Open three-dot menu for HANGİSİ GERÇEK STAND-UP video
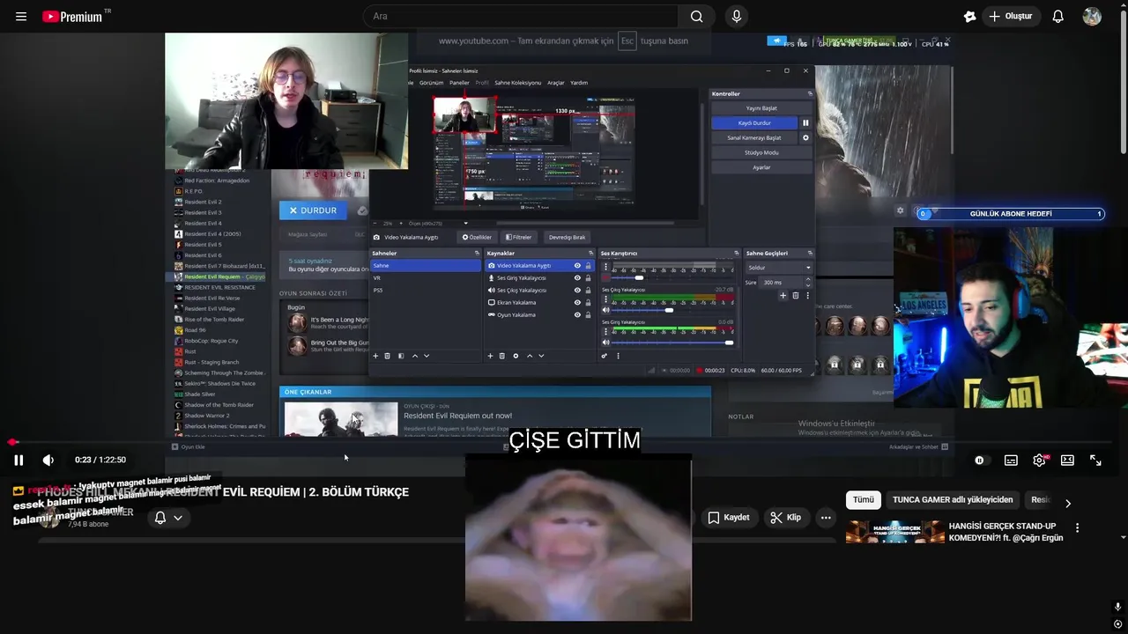1128x634 pixels. [x=1077, y=527]
